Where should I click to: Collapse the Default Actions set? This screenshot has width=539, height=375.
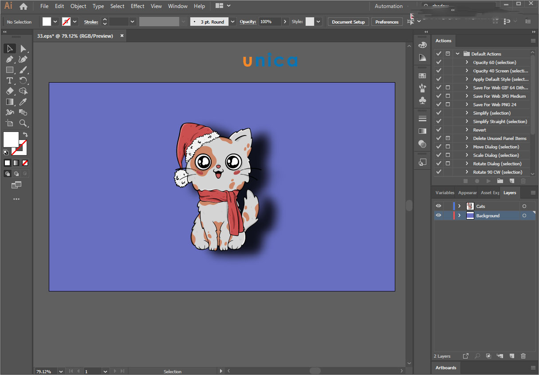457,54
